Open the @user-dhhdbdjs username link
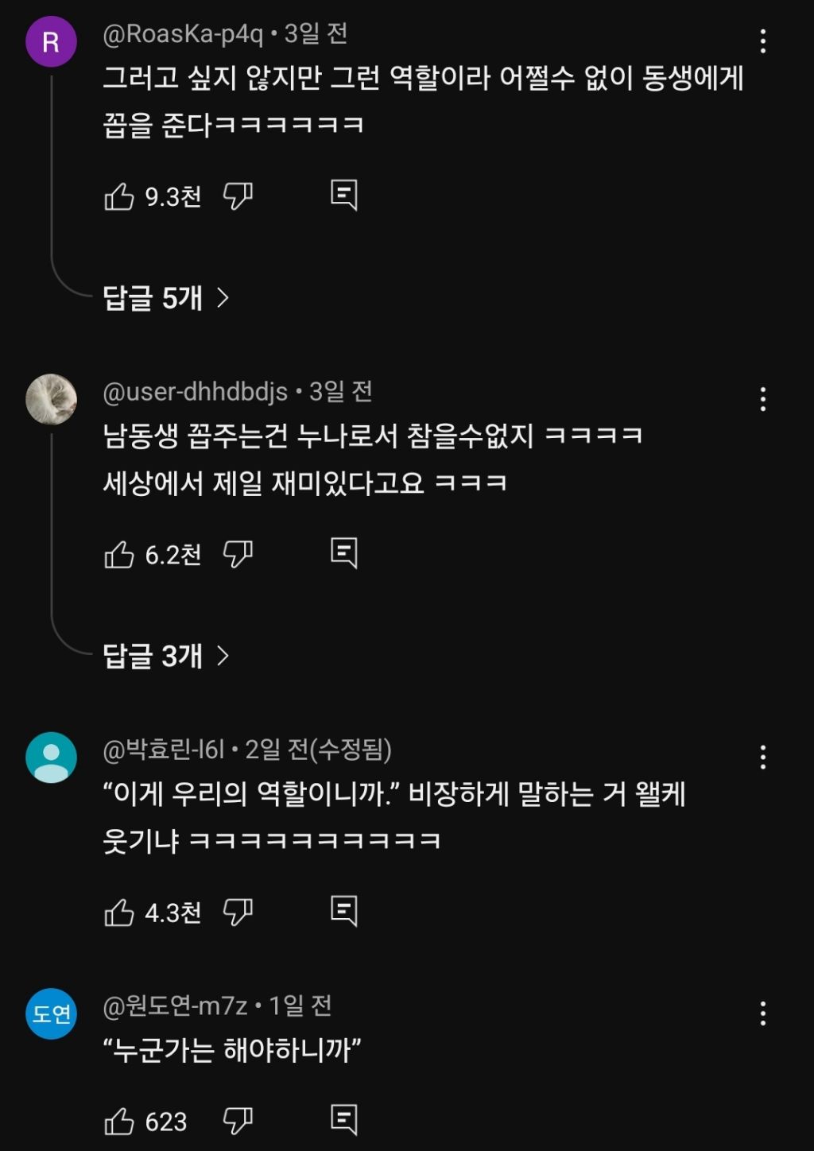814x1151 pixels. click(196, 392)
